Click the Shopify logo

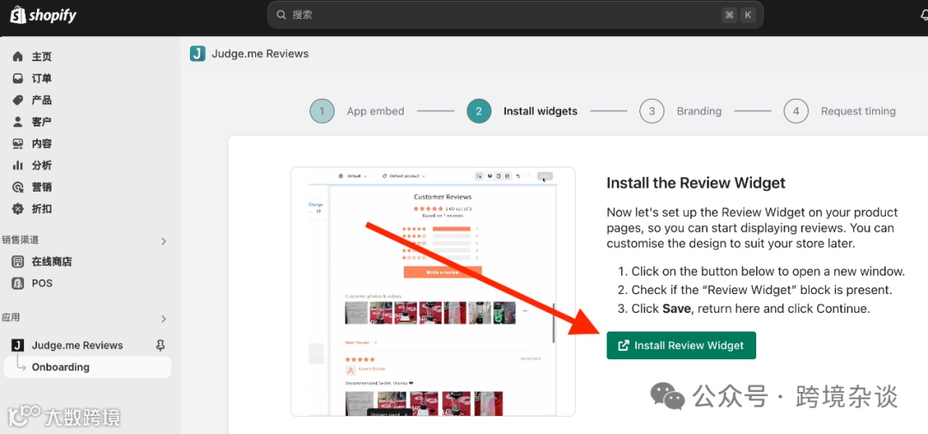(x=43, y=15)
